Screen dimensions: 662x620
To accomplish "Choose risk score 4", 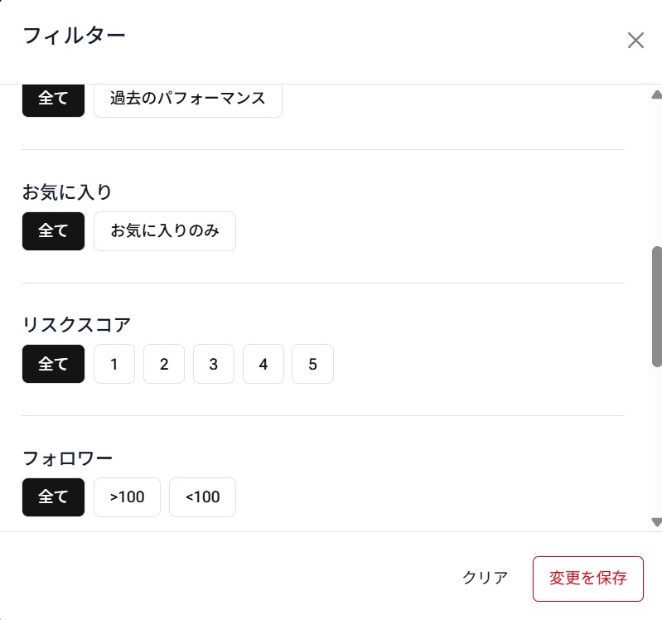I will coord(263,364).
